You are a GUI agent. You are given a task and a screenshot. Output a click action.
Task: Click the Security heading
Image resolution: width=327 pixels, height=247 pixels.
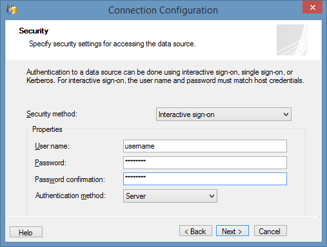(34, 31)
